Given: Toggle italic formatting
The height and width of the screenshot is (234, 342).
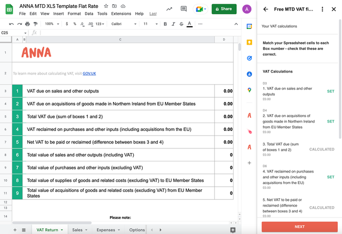Looking at the screenshot, I should (173, 24).
